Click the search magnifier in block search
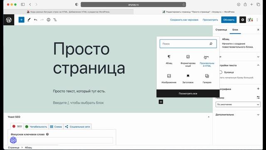 211,44
